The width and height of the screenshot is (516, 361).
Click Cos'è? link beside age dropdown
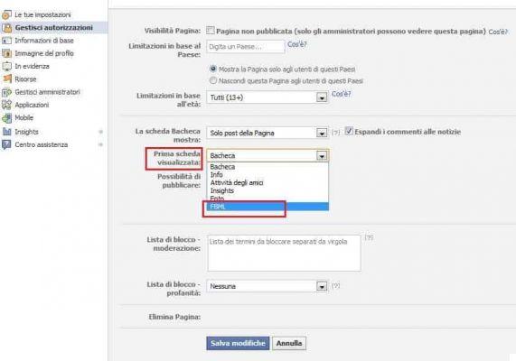pos(342,94)
